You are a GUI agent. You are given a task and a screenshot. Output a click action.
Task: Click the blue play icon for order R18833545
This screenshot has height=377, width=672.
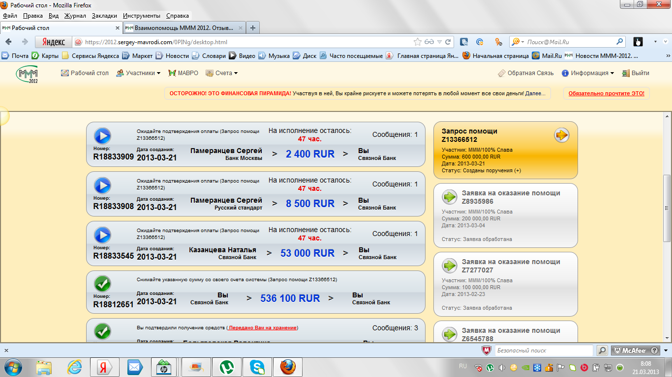click(x=102, y=235)
